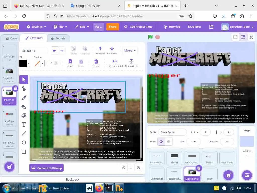Move selection Forward one layer
257x193 pixels.
point(100,51)
